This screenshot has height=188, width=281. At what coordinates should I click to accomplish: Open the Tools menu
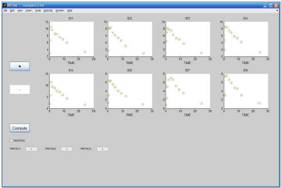[x=38, y=11]
